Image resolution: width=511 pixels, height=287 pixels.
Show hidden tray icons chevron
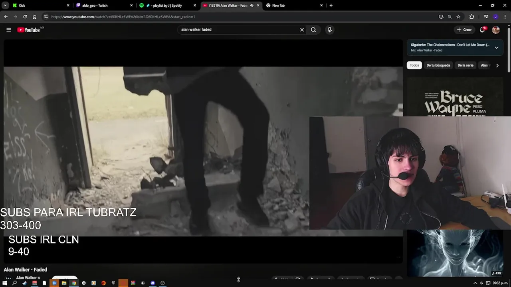point(475,283)
